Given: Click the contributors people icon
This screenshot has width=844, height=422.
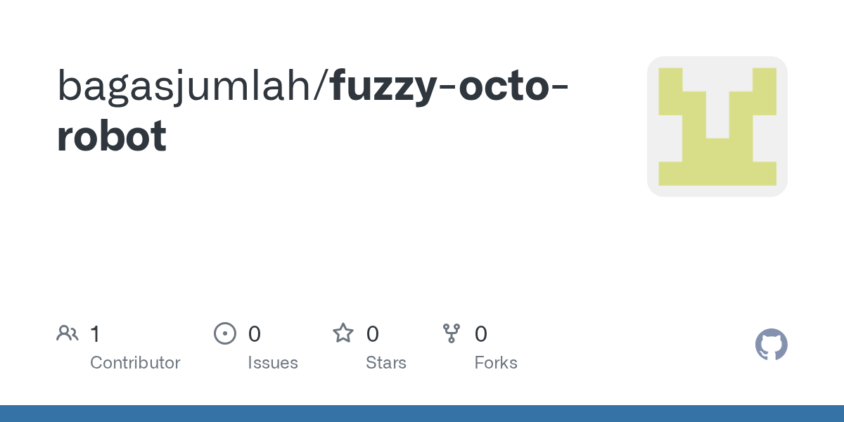Looking at the screenshot, I should (68, 333).
